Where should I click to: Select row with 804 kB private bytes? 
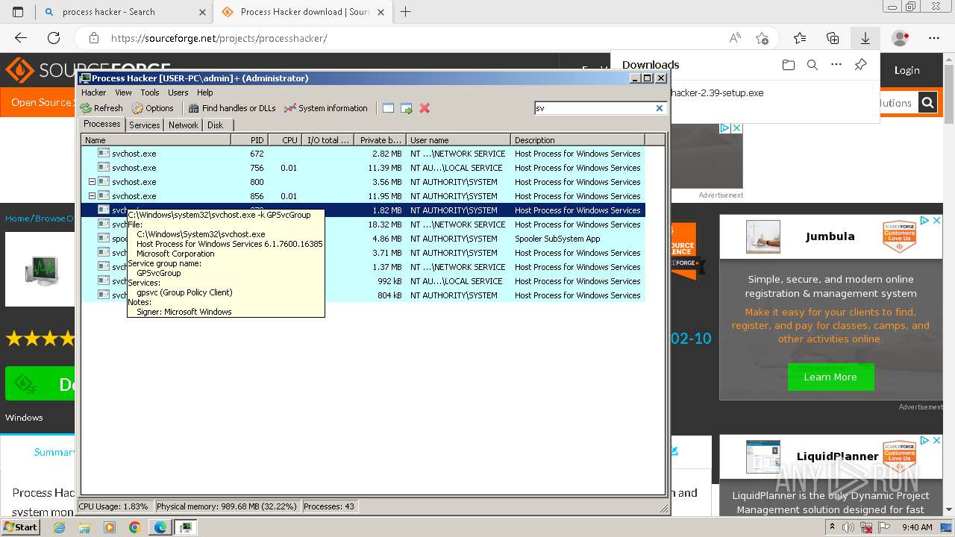(363, 295)
